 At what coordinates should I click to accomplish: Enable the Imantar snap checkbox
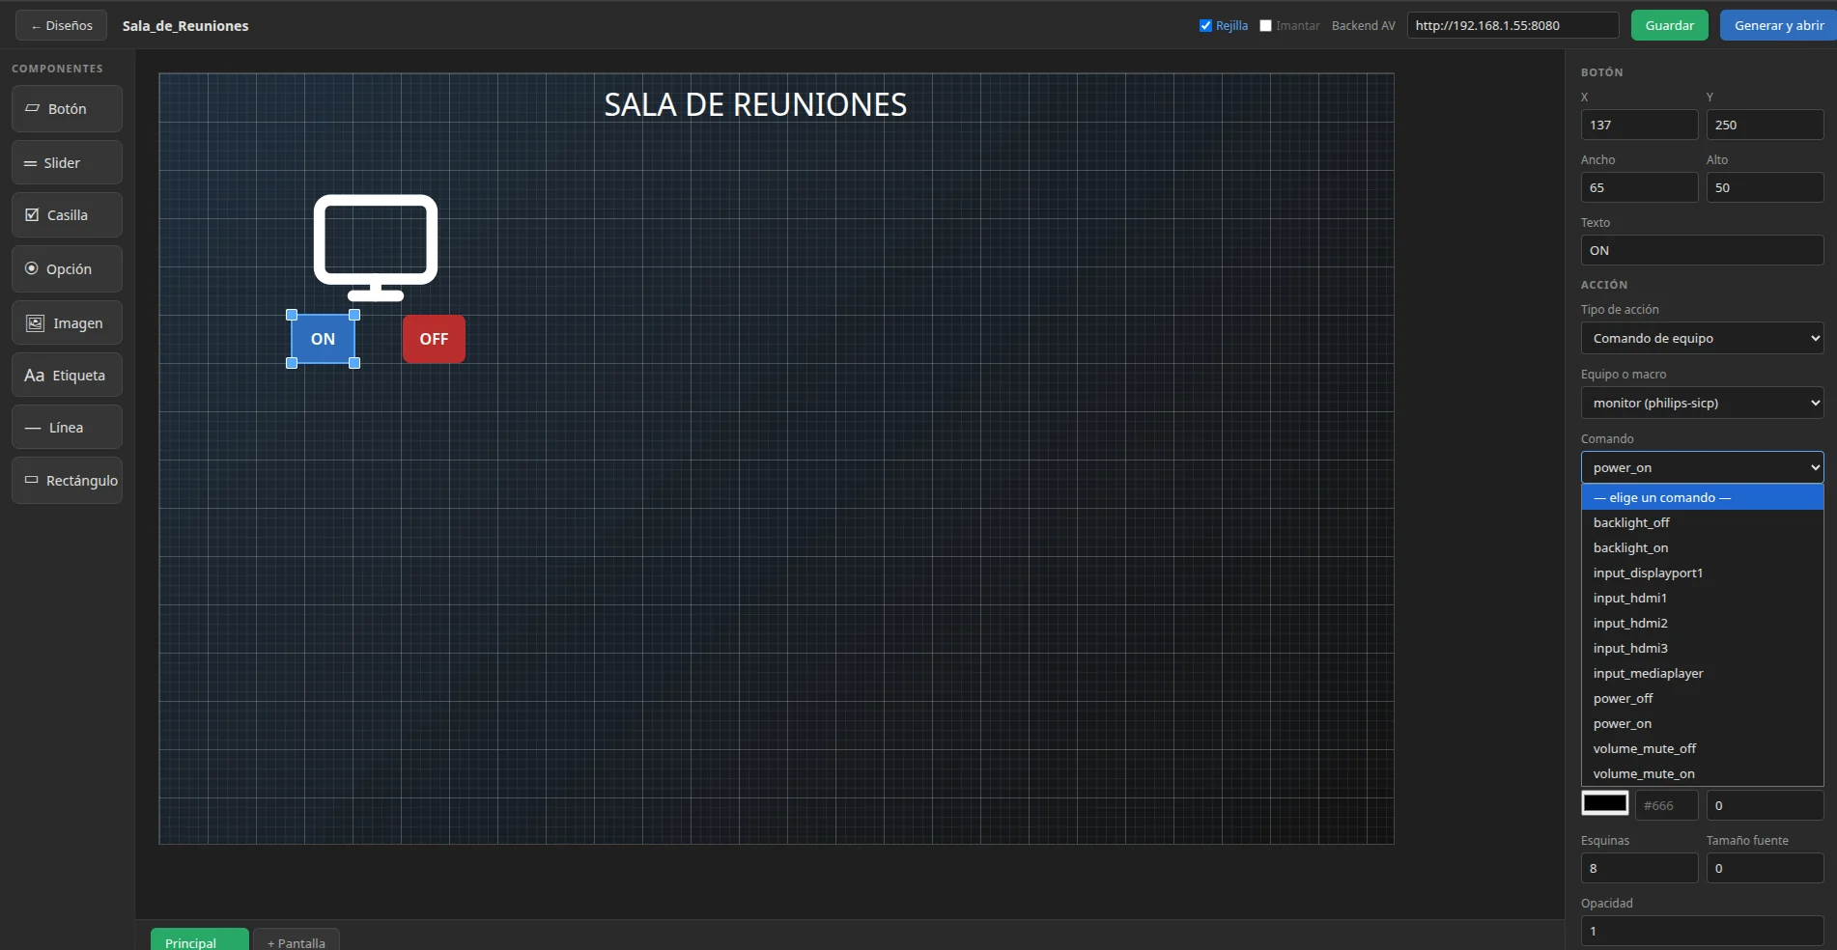coord(1265,26)
